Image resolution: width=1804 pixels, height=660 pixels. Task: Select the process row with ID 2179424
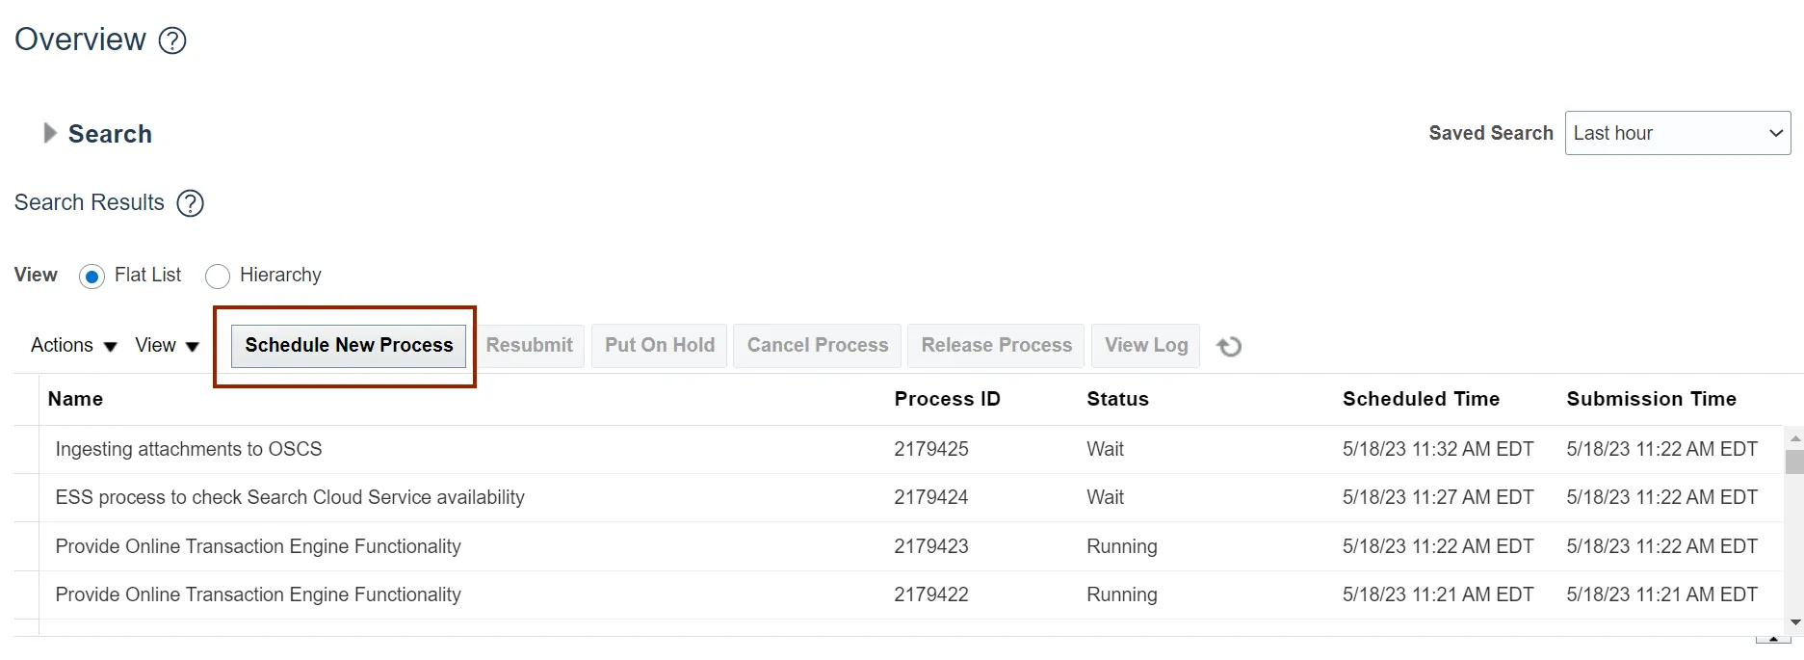930,497
